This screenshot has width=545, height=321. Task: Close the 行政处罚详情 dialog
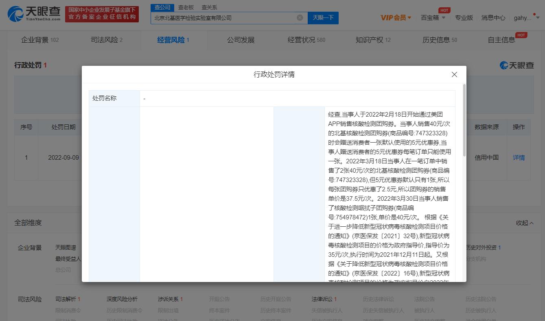pos(454,75)
